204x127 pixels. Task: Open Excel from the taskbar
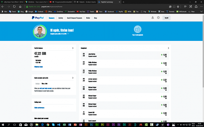64,125
